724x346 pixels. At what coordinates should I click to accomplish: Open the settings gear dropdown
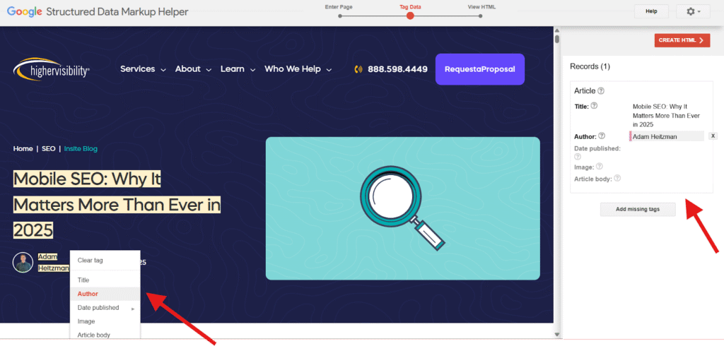[x=693, y=11]
